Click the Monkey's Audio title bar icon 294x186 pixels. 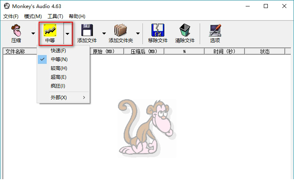[6, 6]
